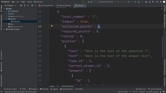The height and width of the screenshot is (93, 166).
Task: Click the UTF-8 encoding status entry
Action: [135, 92]
